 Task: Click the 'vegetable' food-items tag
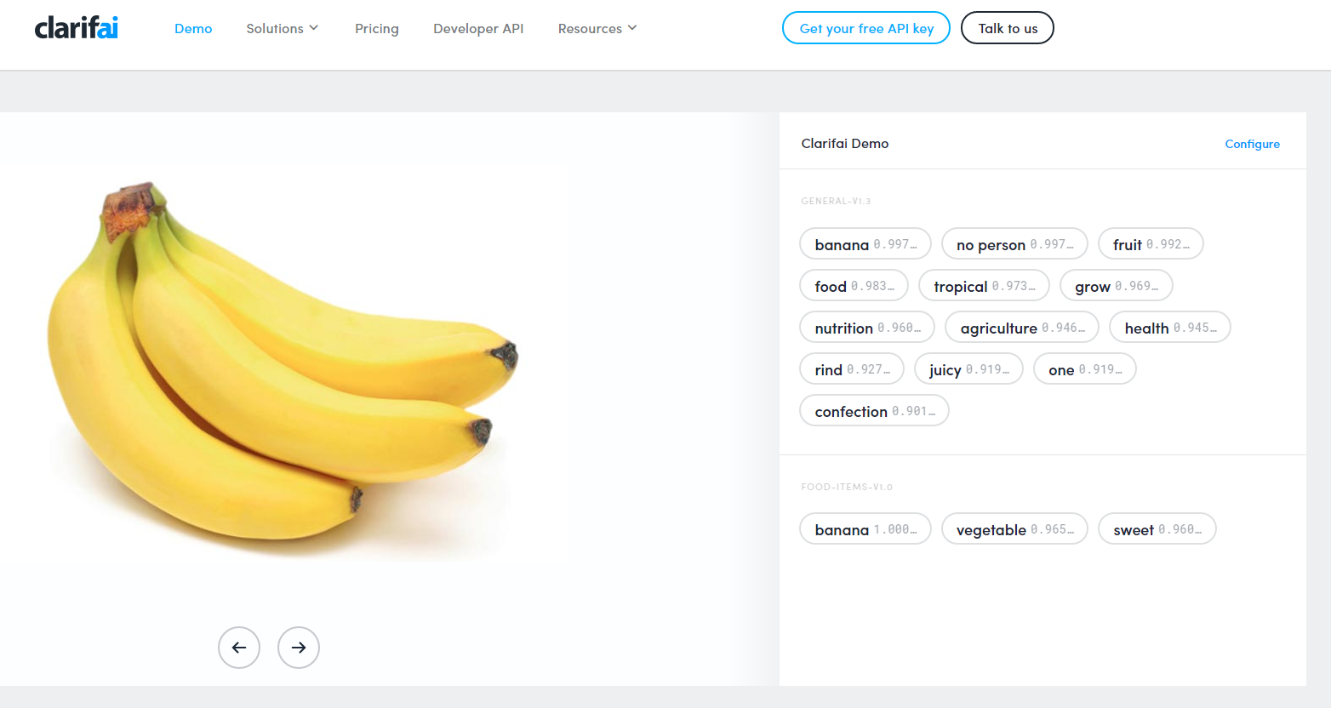1014,529
